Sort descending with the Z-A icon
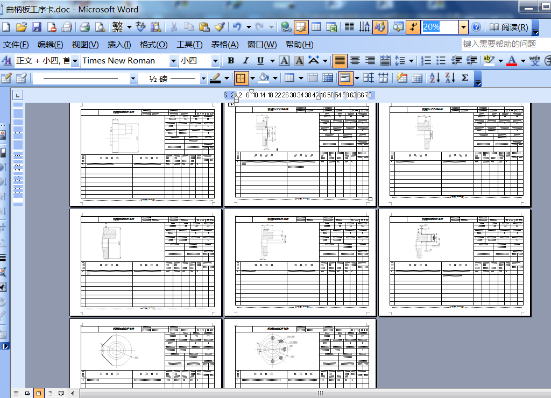Viewport: 551px width, 398px height. pos(450,78)
